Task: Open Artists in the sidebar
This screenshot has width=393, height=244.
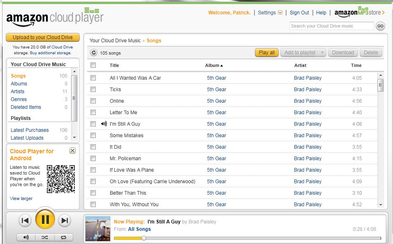Action: pos(17,92)
